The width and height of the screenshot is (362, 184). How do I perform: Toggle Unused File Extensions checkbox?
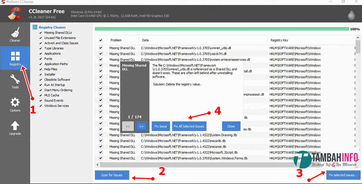pyautogui.click(x=41, y=38)
